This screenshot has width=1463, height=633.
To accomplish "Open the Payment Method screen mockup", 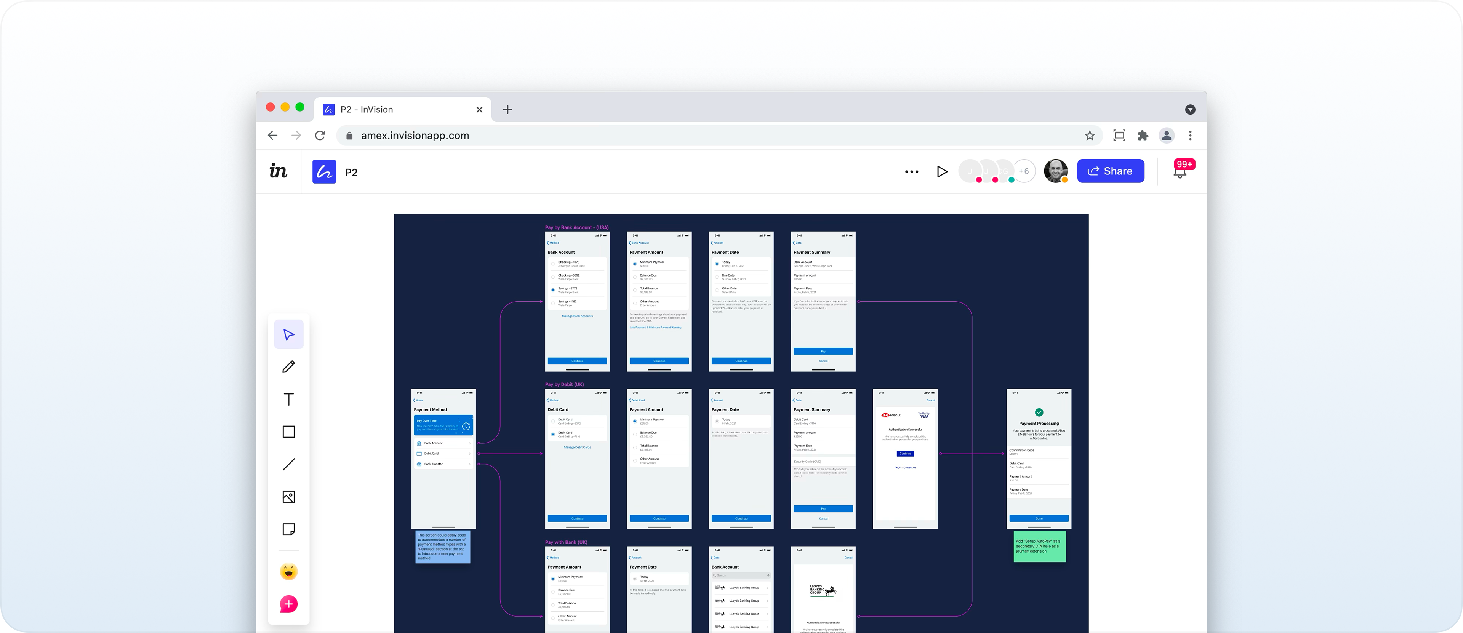I will pyautogui.click(x=443, y=459).
